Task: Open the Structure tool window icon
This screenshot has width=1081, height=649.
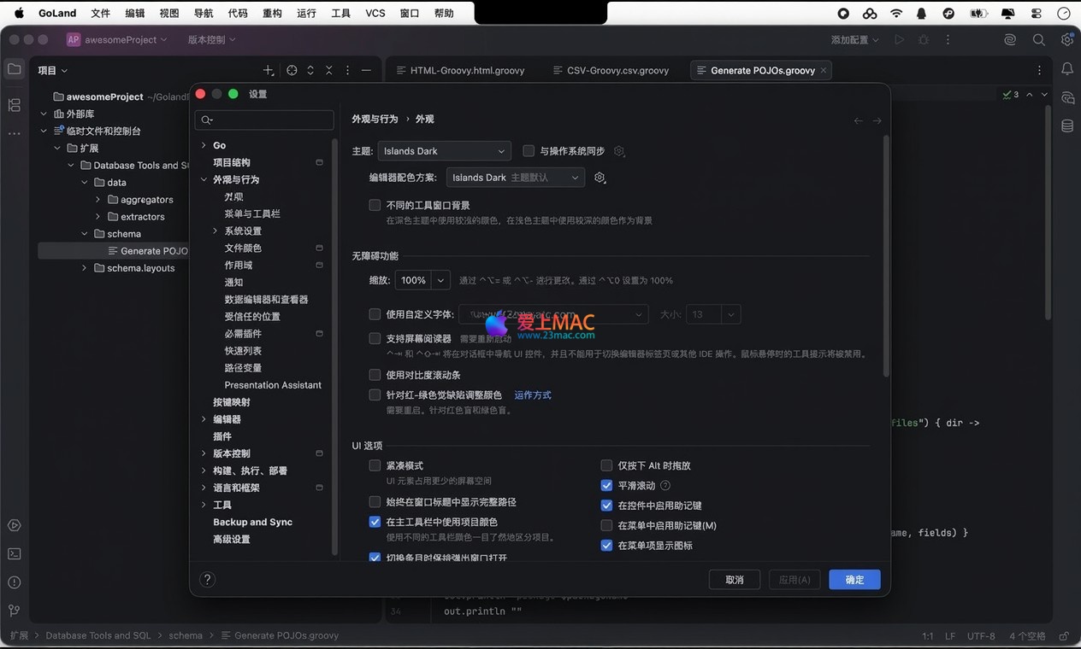Action: coord(14,105)
